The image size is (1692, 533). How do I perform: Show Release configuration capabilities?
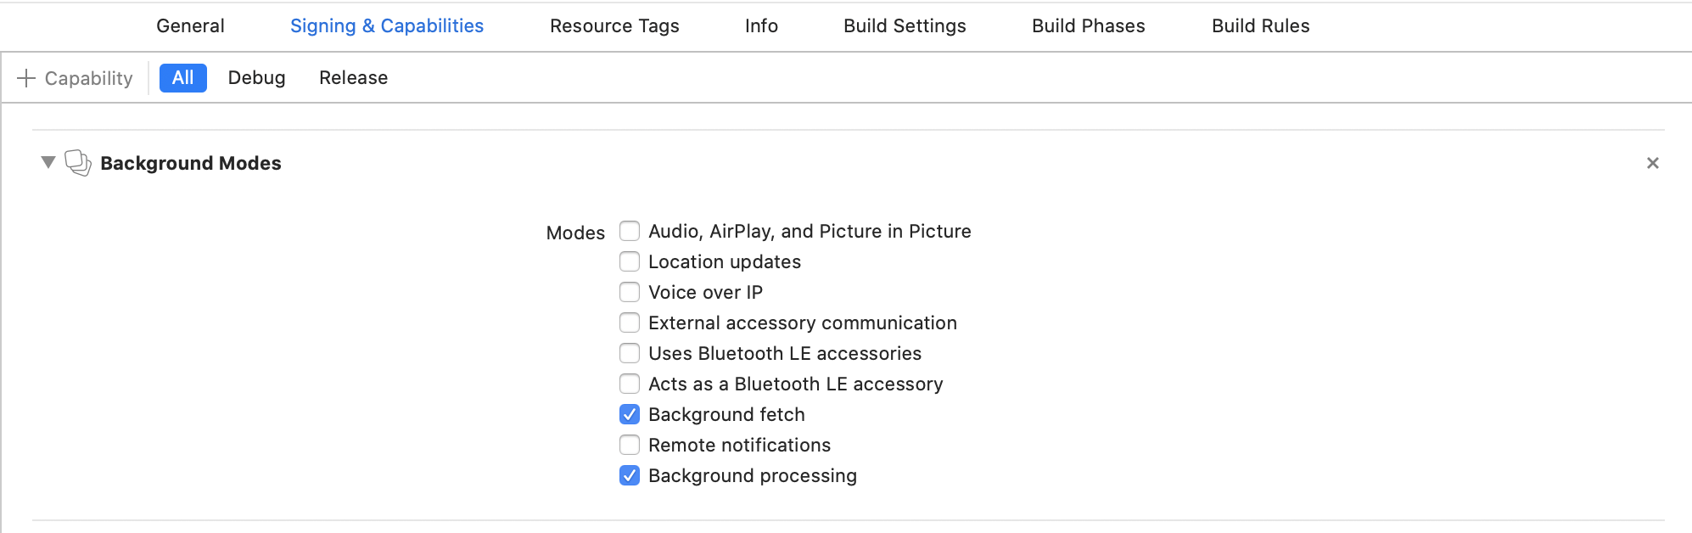coord(353,78)
